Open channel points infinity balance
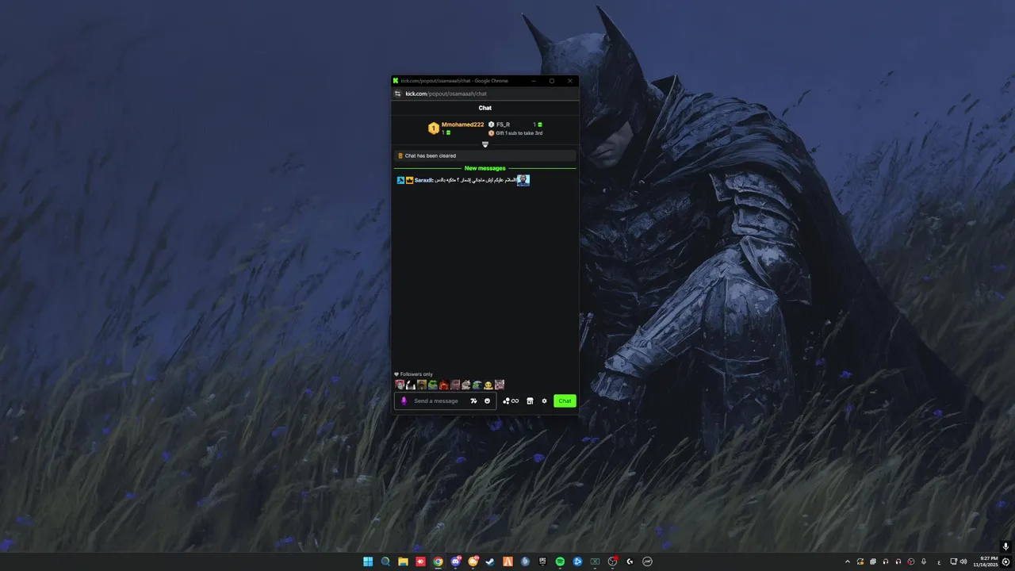Image resolution: width=1015 pixels, height=571 pixels. [x=511, y=400]
